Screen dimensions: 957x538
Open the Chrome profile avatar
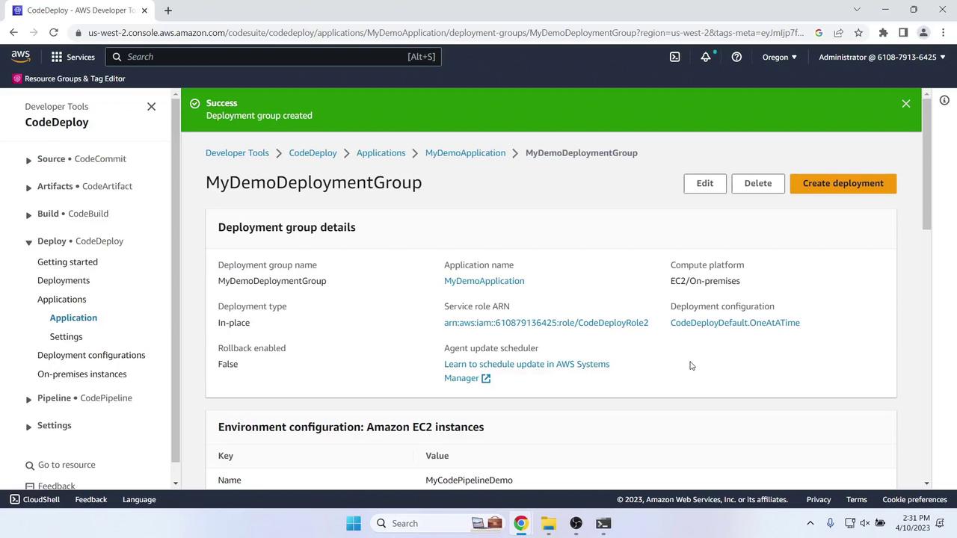923,33
